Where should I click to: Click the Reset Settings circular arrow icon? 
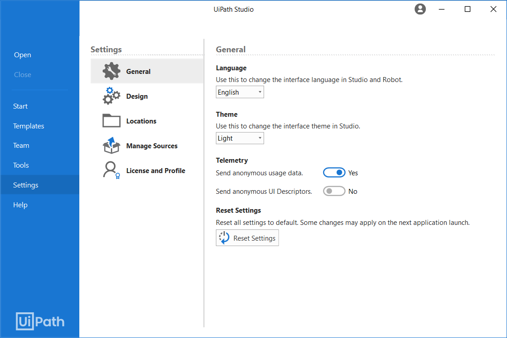click(x=224, y=238)
